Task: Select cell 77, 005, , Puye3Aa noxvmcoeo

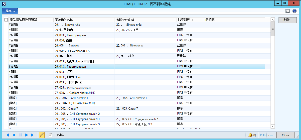Action: [84, 87]
